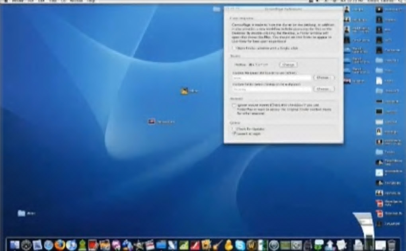Launch World of Warcraft from the Dock
Image resolution: width=406 pixels, height=251 pixels.
click(x=252, y=245)
